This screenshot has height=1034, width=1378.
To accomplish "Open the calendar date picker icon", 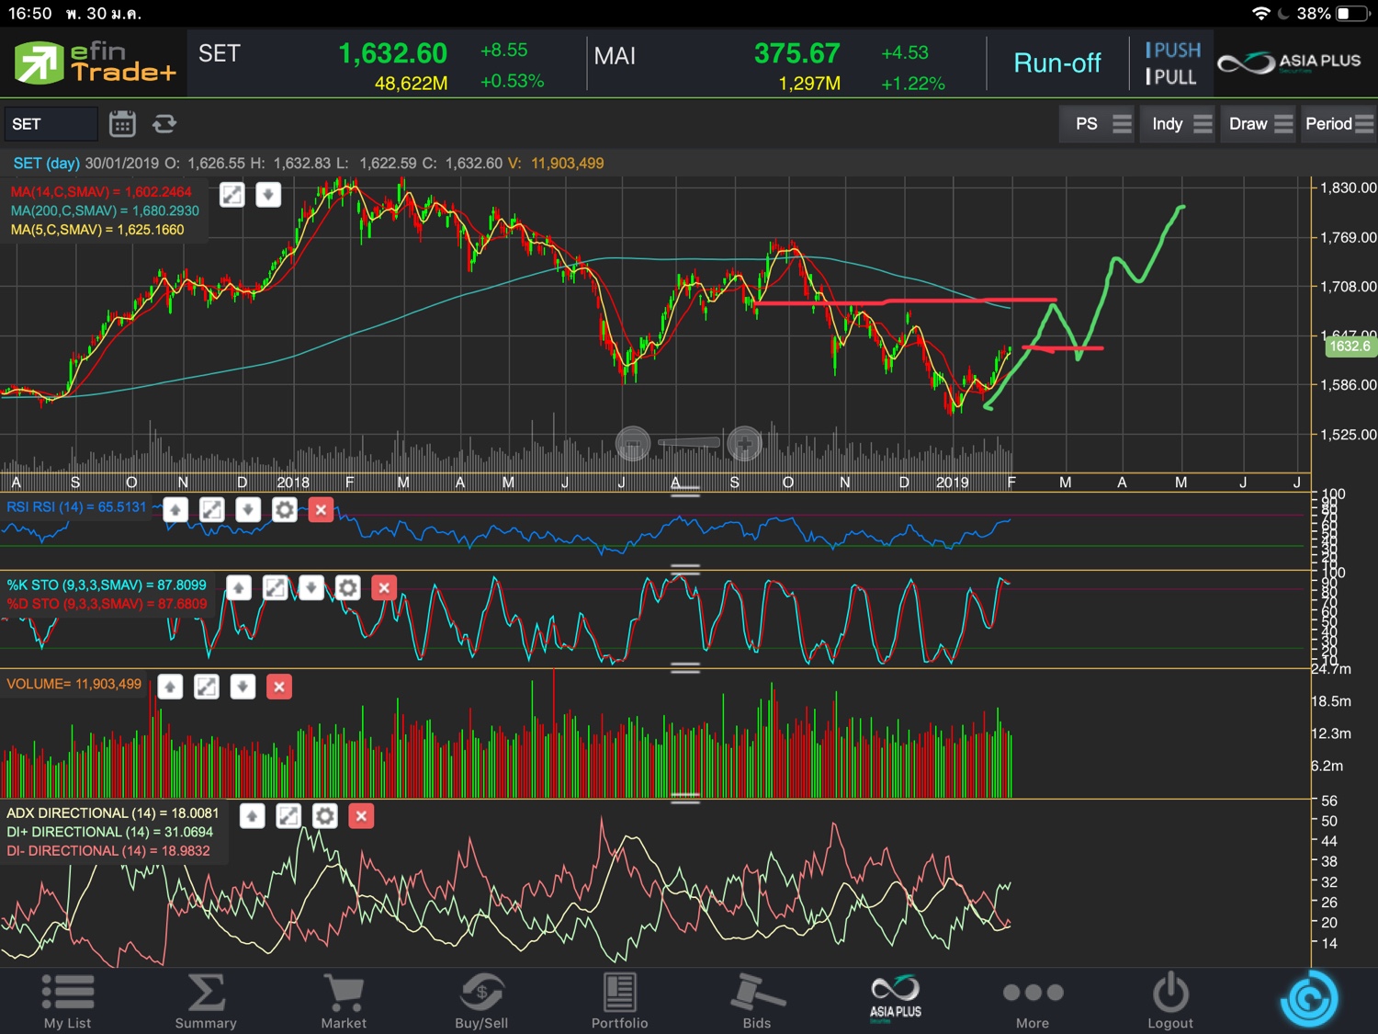I will 122,124.
